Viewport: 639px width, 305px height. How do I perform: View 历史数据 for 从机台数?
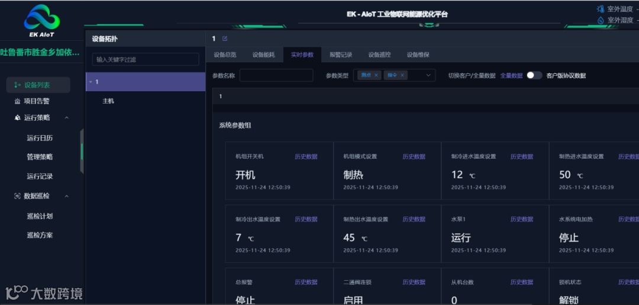point(522,282)
